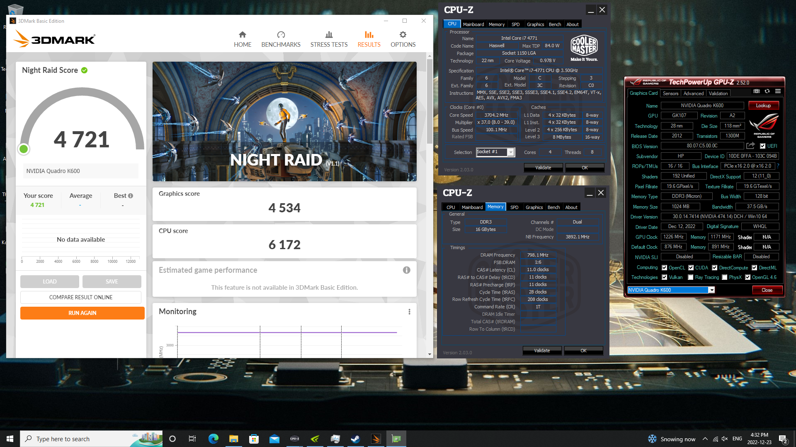Click the info icon beside Best score

pyautogui.click(x=131, y=196)
